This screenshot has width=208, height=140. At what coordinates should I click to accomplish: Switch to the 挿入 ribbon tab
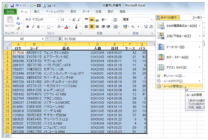coord(37,12)
